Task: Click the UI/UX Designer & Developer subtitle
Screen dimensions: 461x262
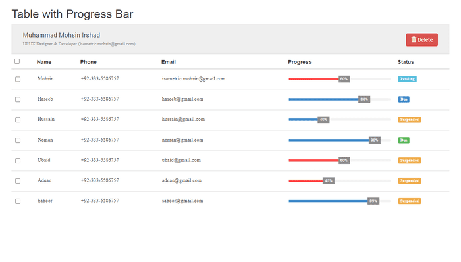Action: [x=79, y=43]
